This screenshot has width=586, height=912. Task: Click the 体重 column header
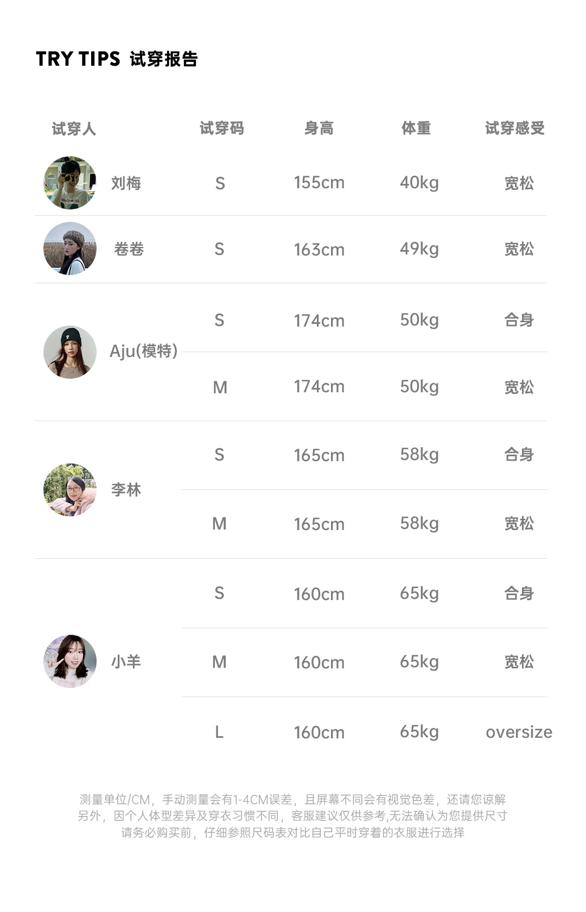416,128
